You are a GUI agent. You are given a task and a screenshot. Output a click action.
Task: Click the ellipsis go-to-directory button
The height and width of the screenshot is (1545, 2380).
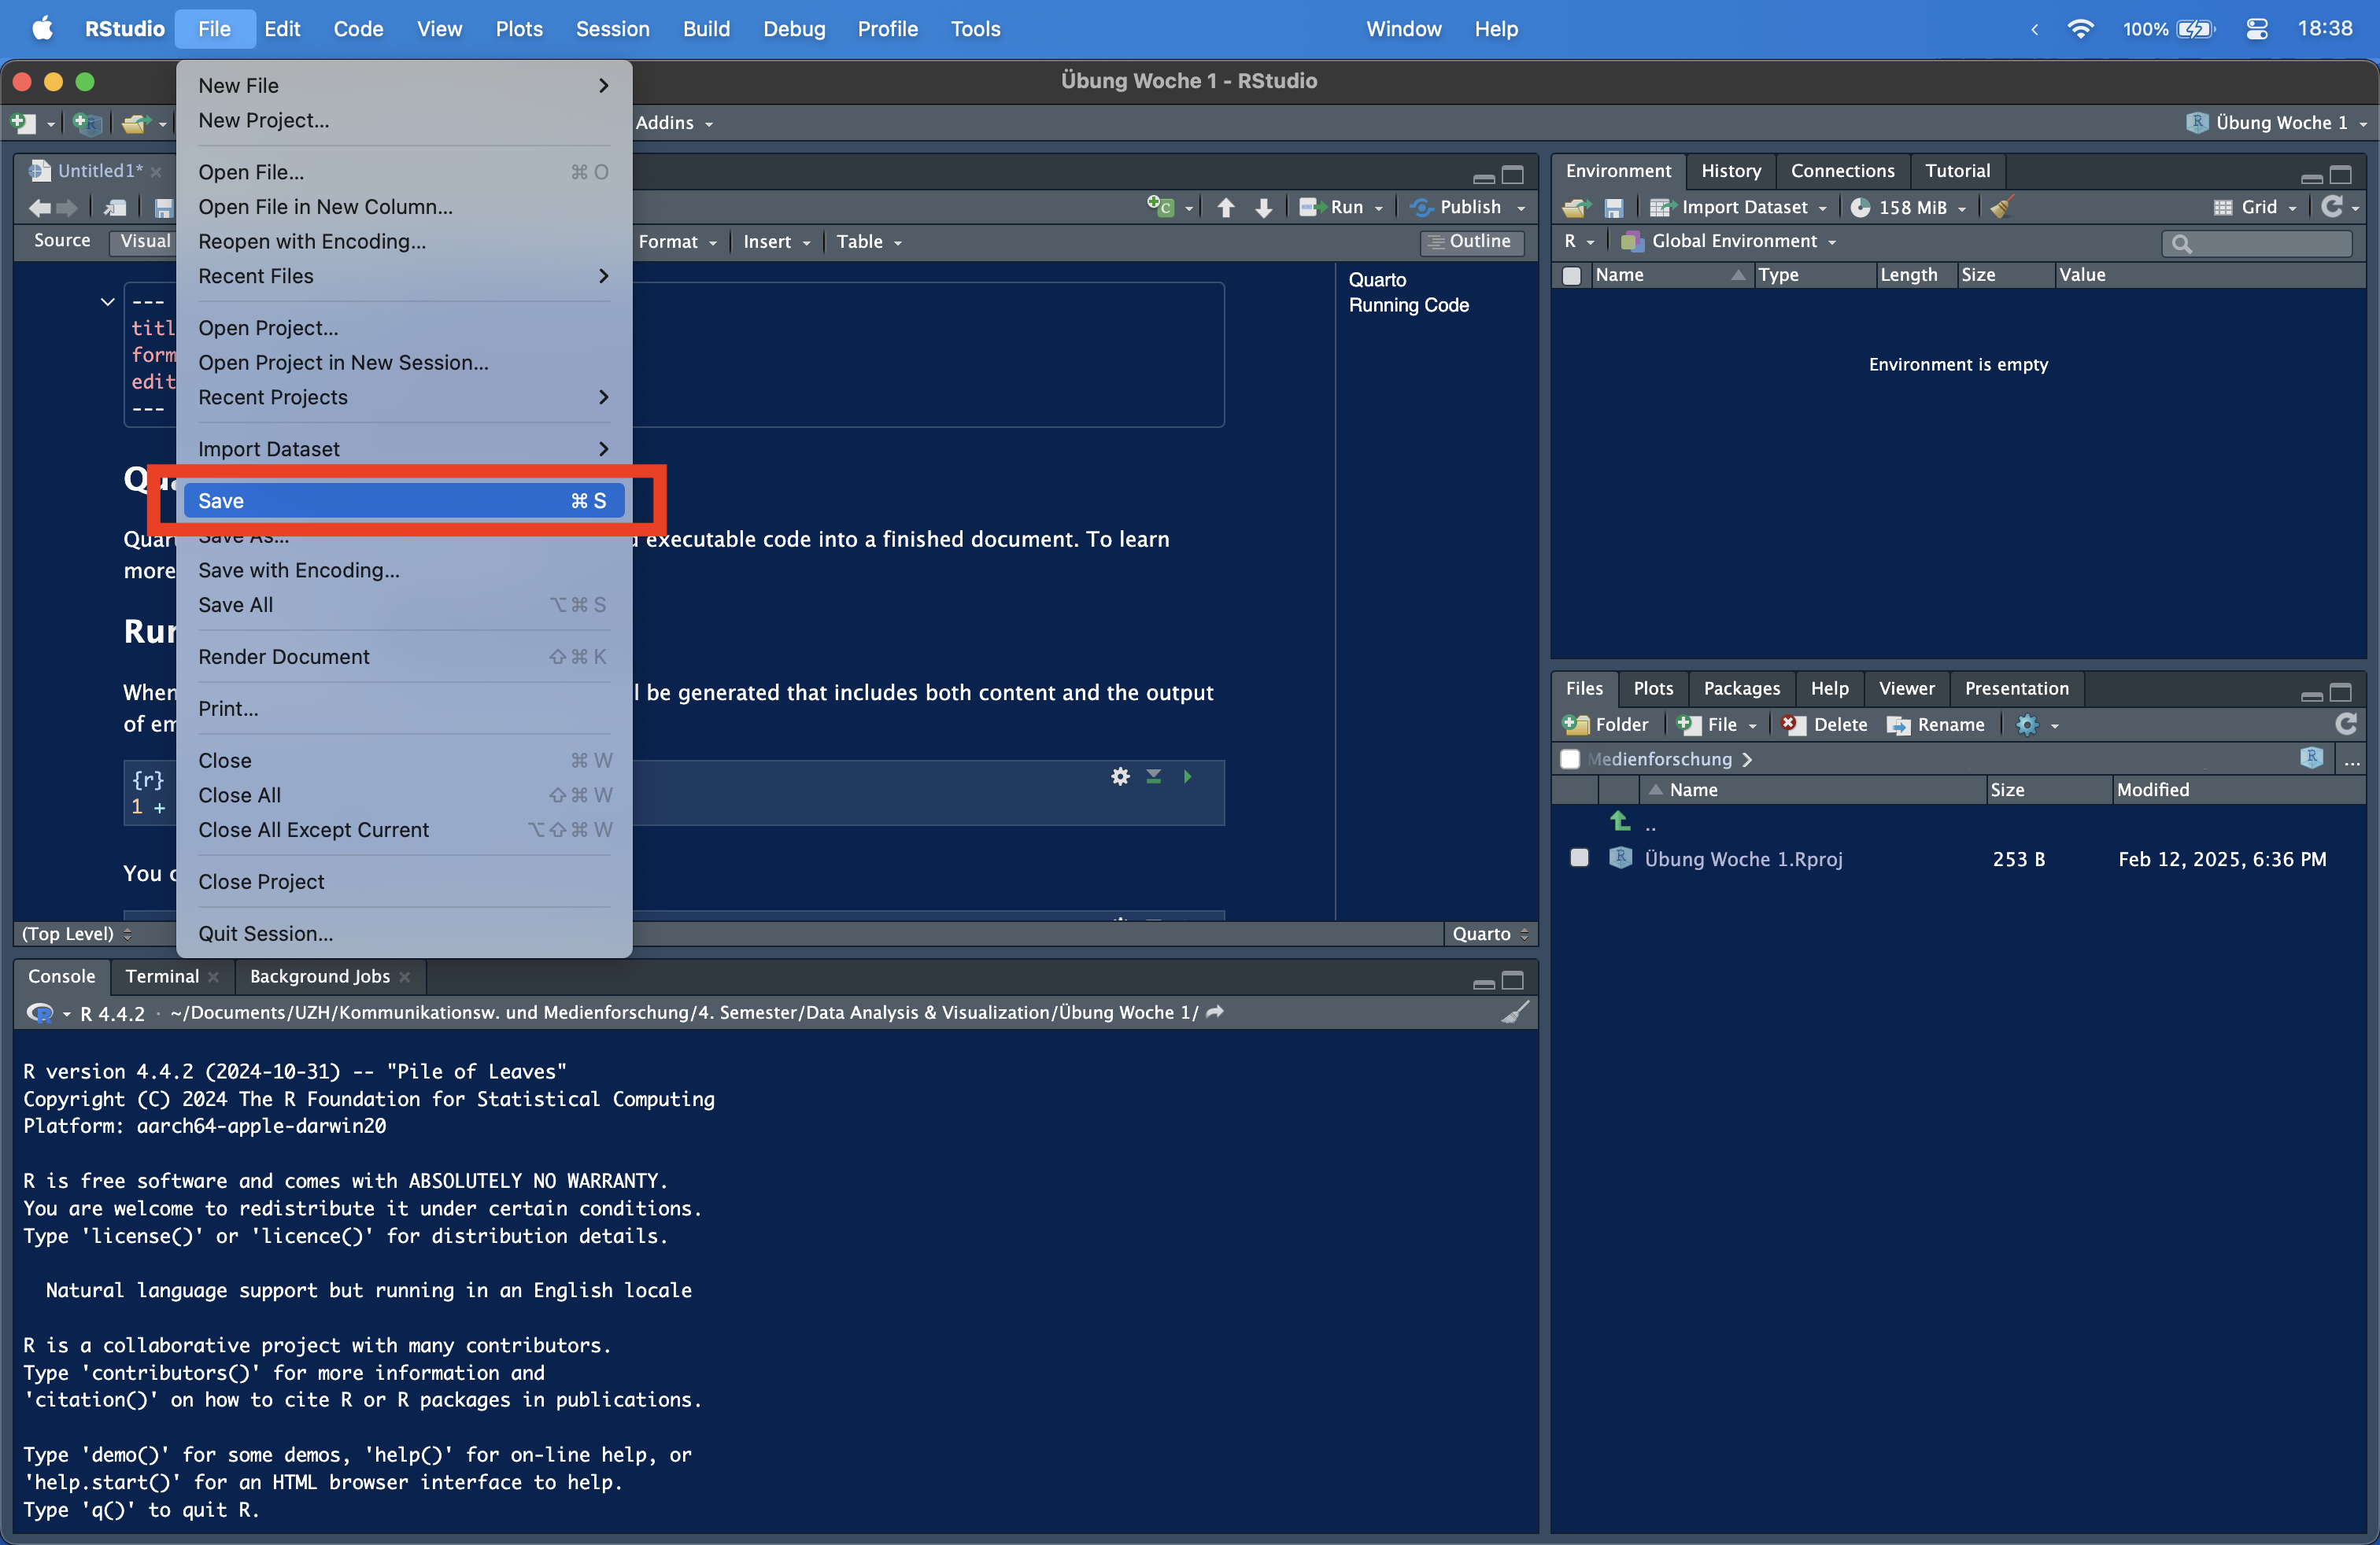click(2352, 759)
